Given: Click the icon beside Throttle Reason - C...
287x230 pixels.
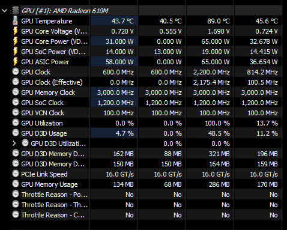Looking at the screenshot, I should pyautogui.click(x=16, y=214).
